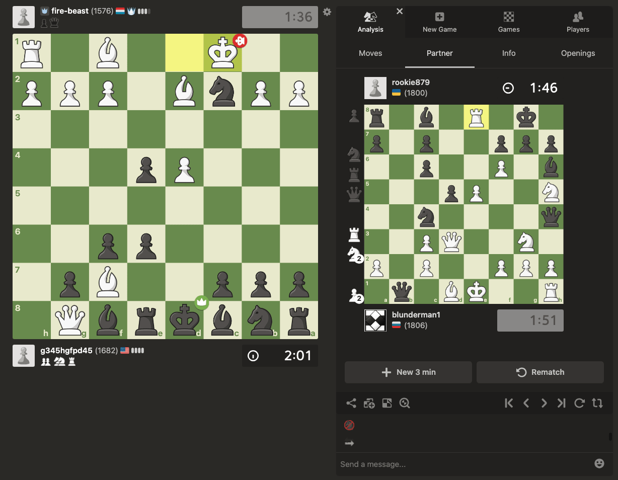Click the game review magnifier icon
The width and height of the screenshot is (618, 480).
click(405, 403)
